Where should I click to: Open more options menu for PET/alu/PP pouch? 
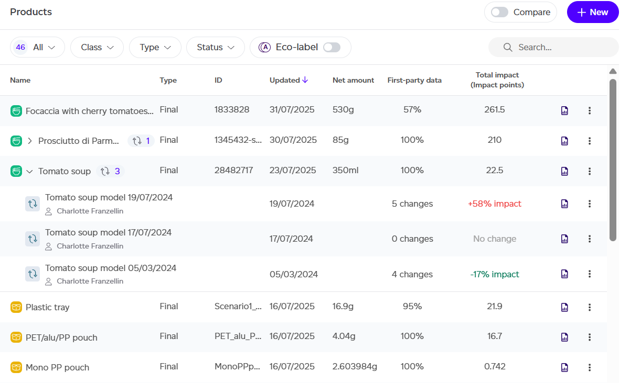tap(590, 337)
